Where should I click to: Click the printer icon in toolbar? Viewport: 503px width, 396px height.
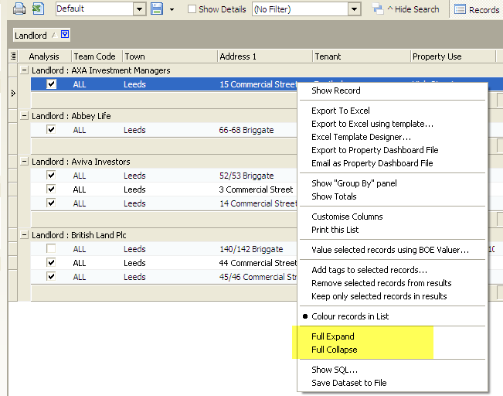click(x=19, y=9)
